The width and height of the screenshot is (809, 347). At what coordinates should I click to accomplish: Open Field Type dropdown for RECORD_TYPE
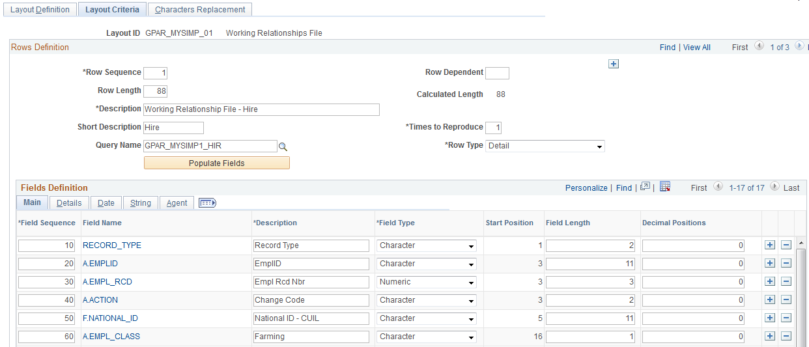(x=427, y=245)
